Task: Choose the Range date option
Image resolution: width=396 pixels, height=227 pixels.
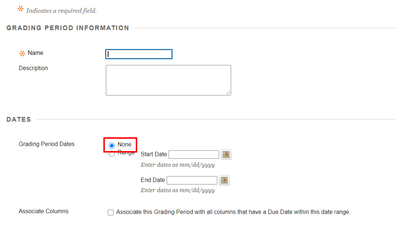Action: 112,154
